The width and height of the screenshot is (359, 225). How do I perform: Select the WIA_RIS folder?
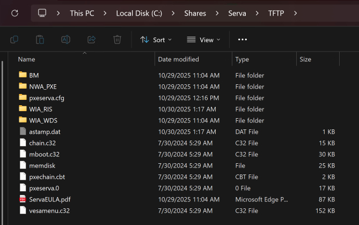point(41,109)
